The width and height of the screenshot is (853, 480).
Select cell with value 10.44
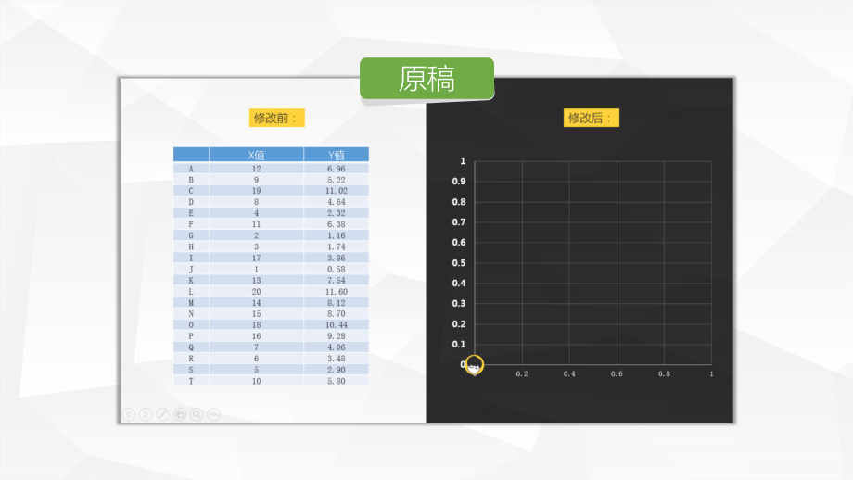pyautogui.click(x=337, y=324)
